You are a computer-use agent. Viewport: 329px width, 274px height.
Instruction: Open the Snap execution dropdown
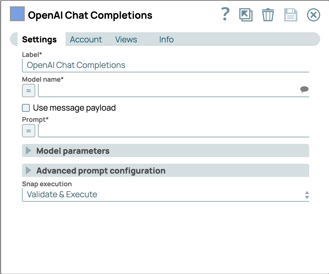coord(165,194)
